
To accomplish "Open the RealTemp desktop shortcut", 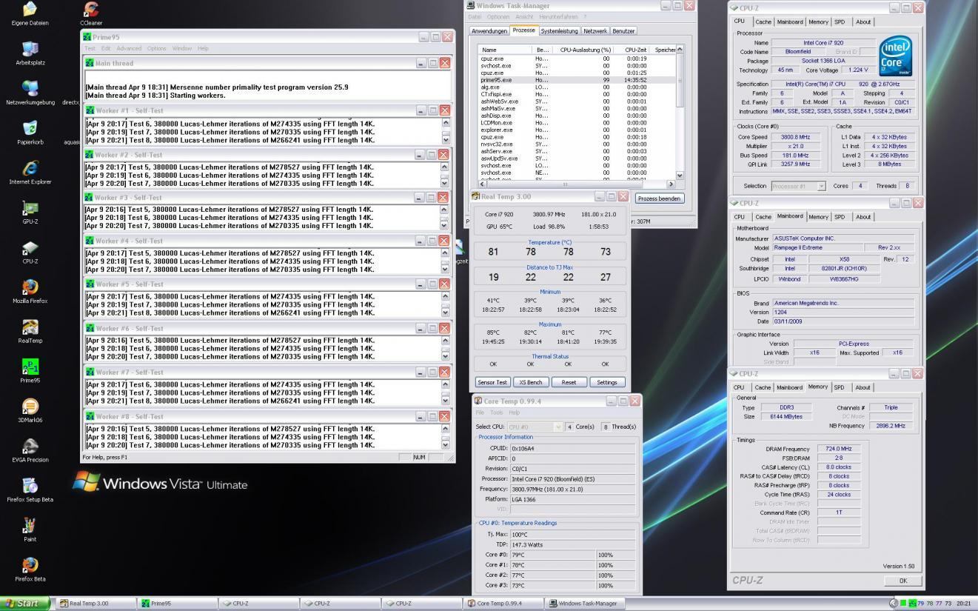I will pos(30,332).
